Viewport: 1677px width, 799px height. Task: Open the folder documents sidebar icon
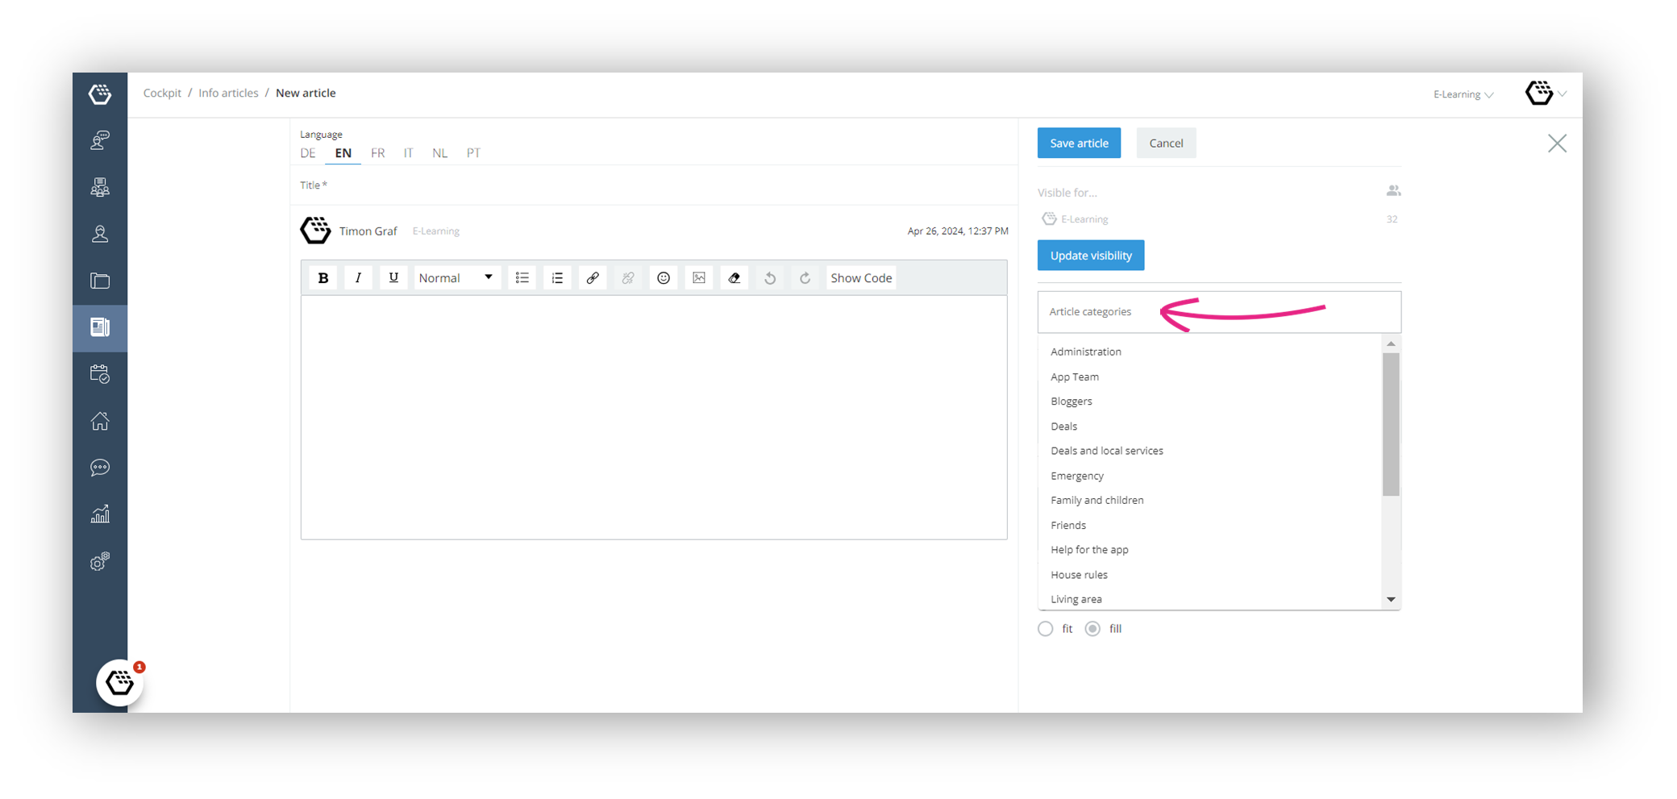click(100, 281)
